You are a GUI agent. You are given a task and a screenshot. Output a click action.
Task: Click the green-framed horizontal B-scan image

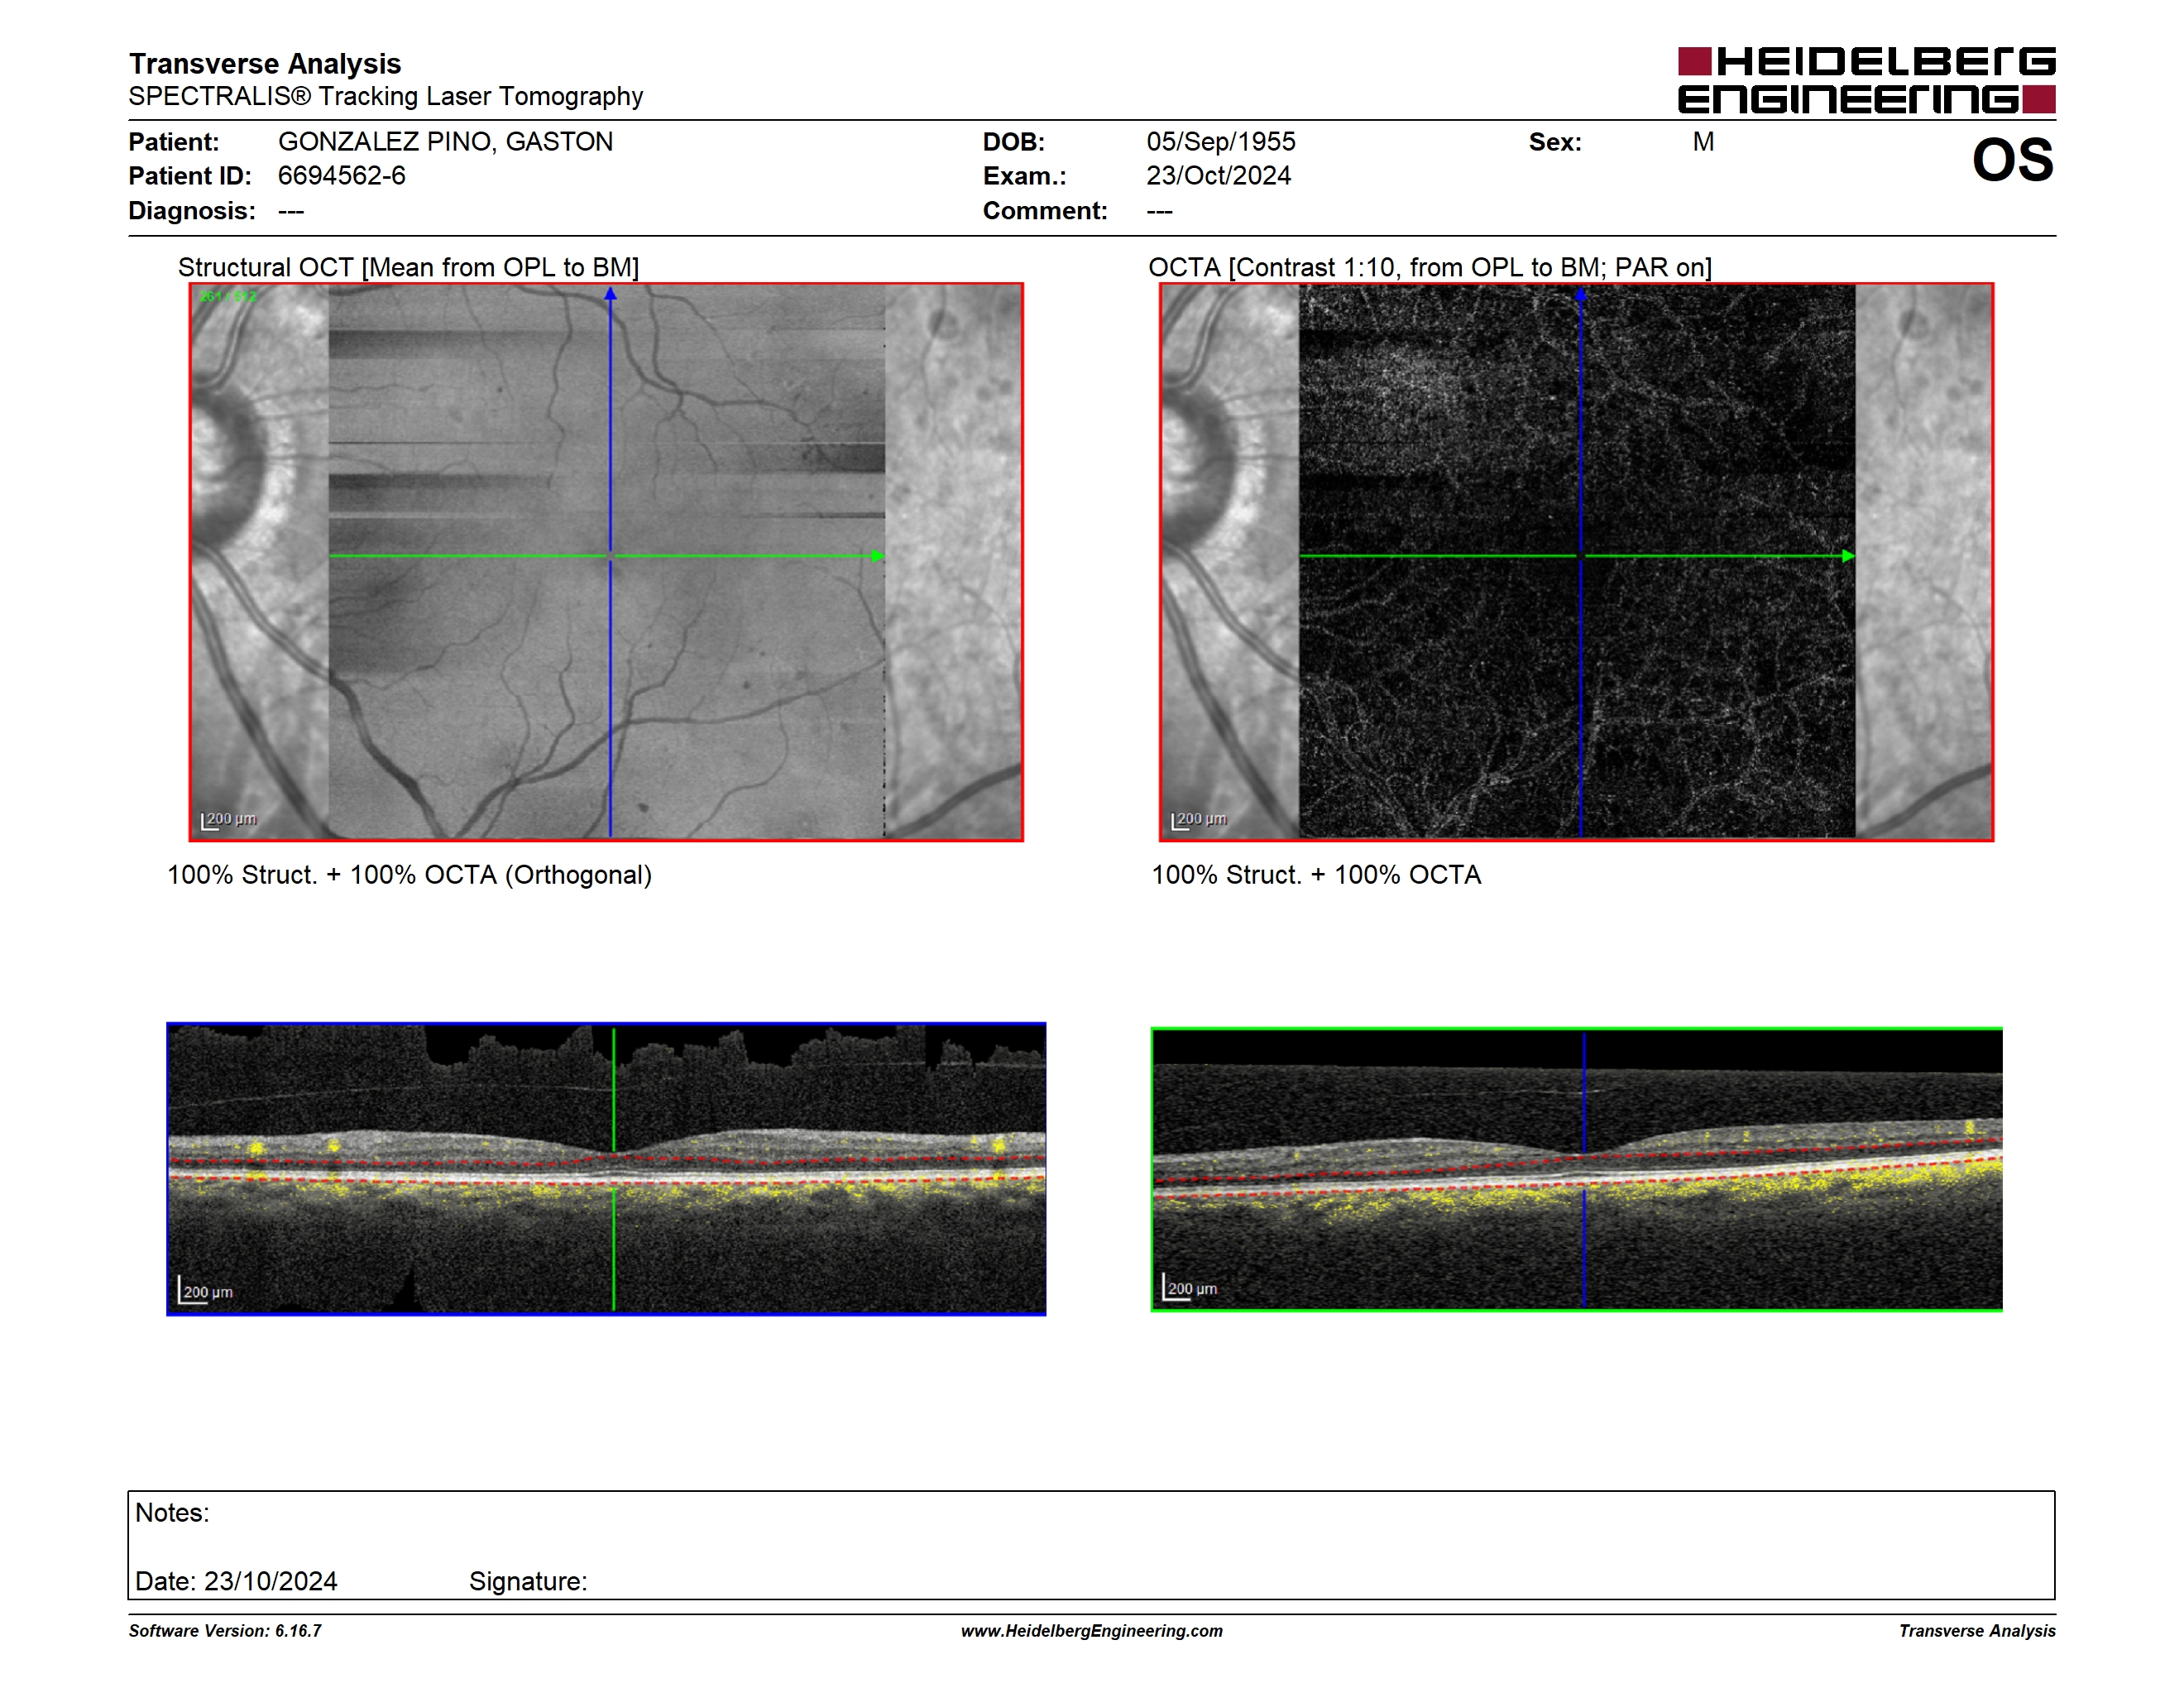click(x=1576, y=1169)
